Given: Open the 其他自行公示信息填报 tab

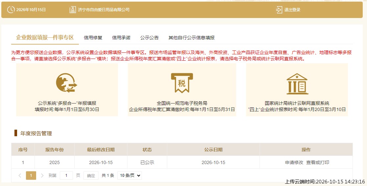Looking at the screenshot, I should coord(192,38).
